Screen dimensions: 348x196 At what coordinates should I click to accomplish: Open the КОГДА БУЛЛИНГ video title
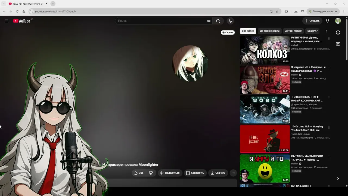pos(302,186)
